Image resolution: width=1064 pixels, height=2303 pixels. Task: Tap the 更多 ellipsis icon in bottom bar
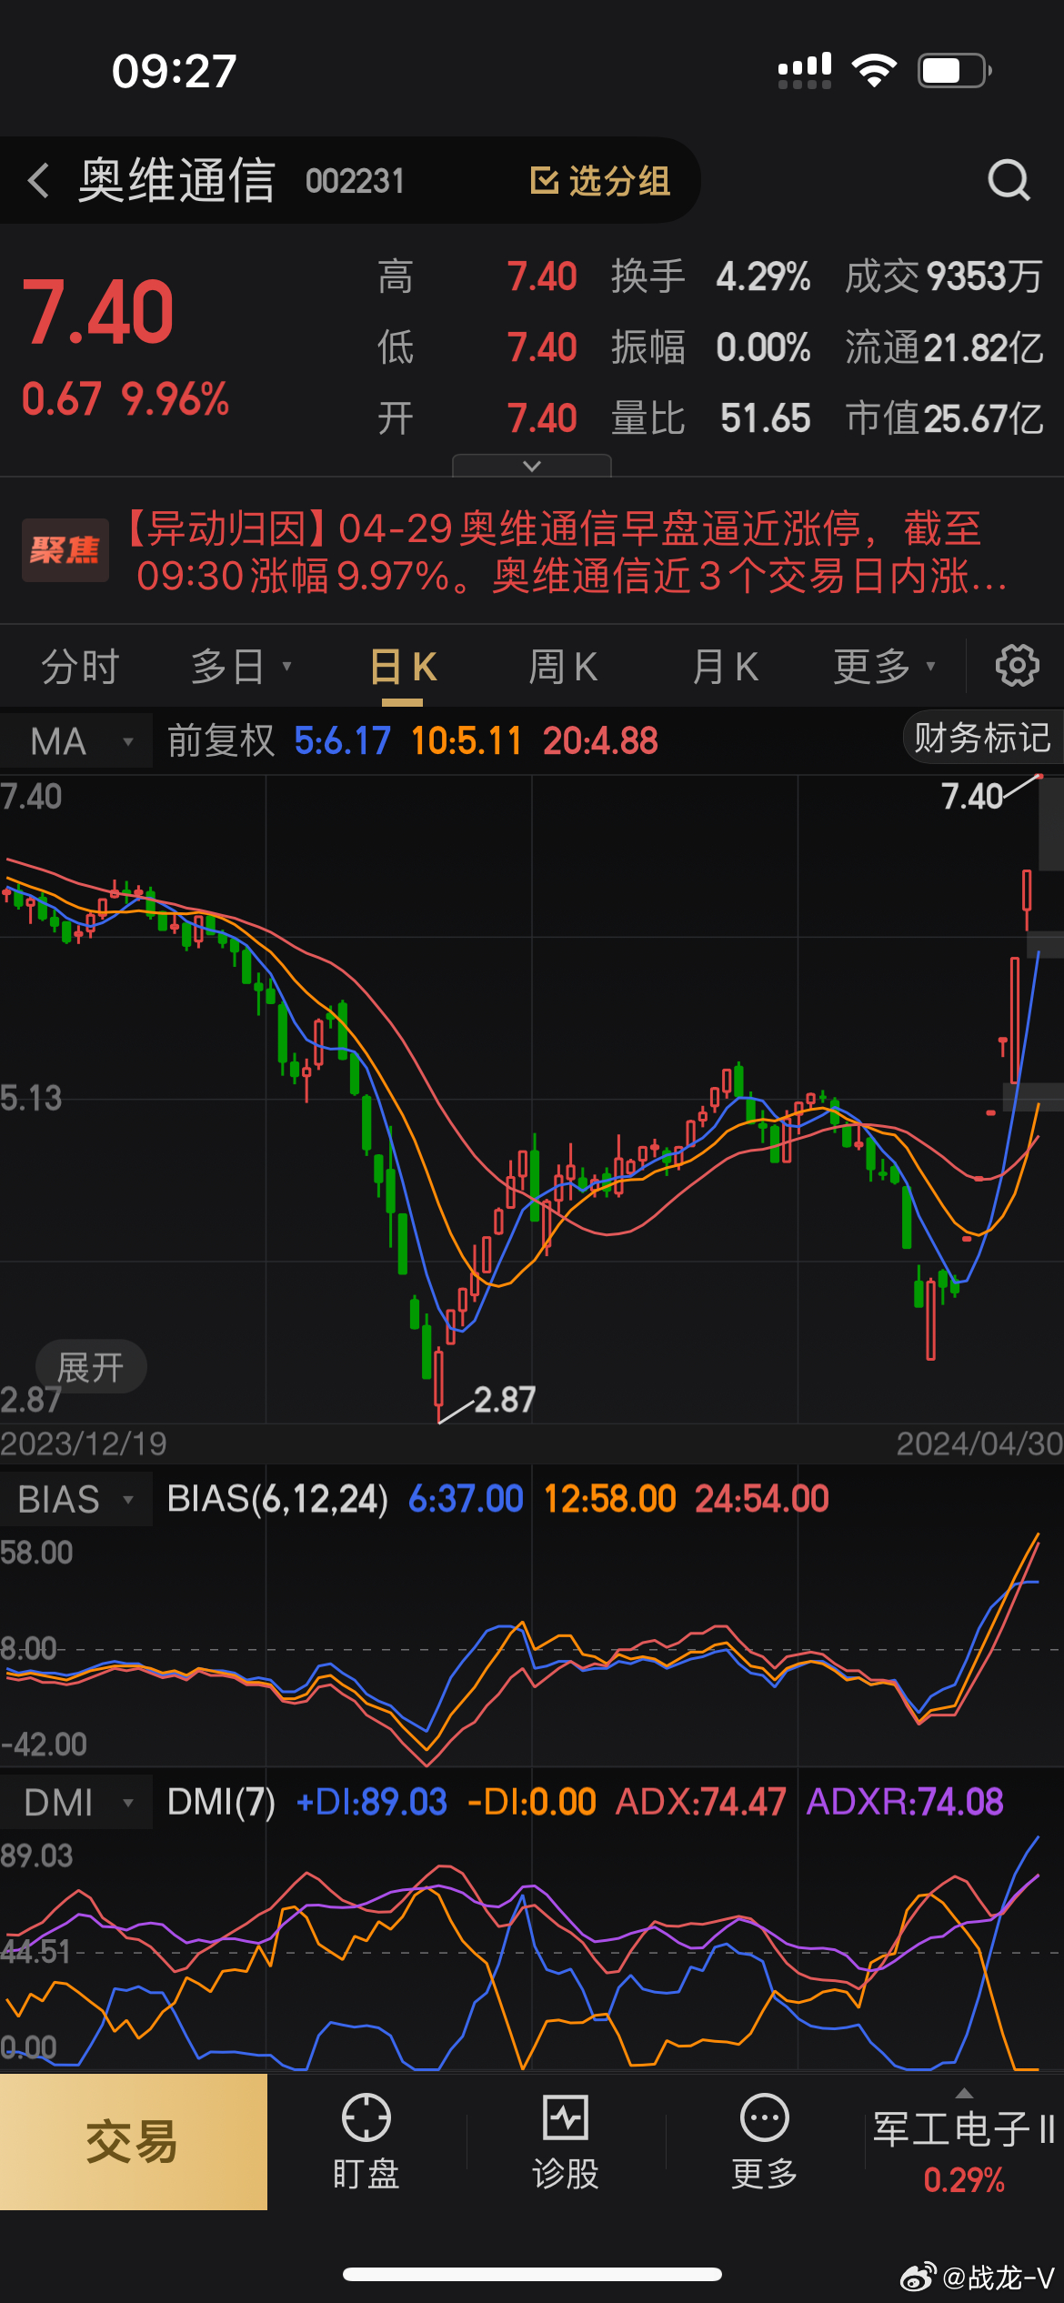pyautogui.click(x=764, y=2117)
